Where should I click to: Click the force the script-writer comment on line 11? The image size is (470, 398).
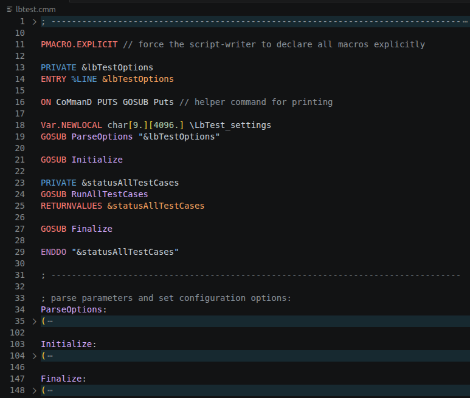pyautogui.click(x=274, y=44)
